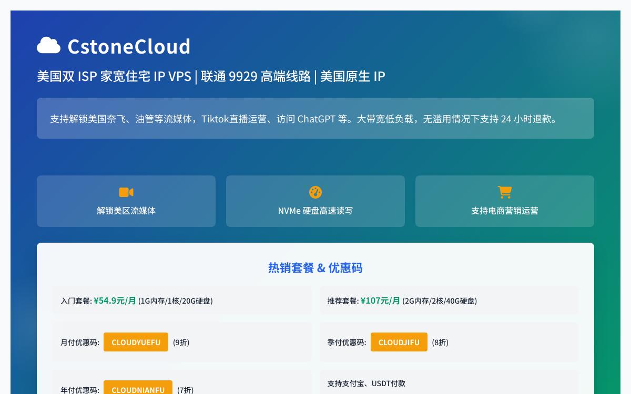Select the video camera icon above 解锁美区流媒体
The image size is (631, 394).
[126, 192]
